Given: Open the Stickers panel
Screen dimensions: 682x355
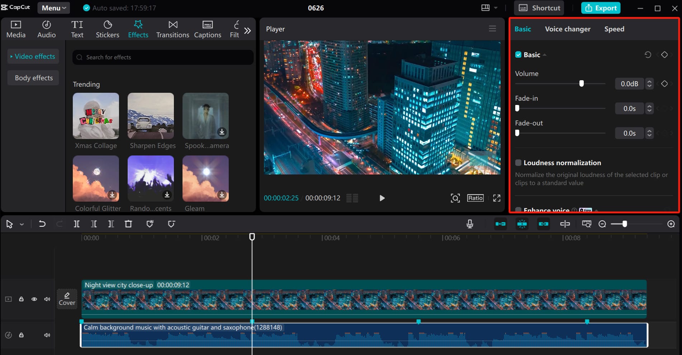Looking at the screenshot, I should coord(107,29).
